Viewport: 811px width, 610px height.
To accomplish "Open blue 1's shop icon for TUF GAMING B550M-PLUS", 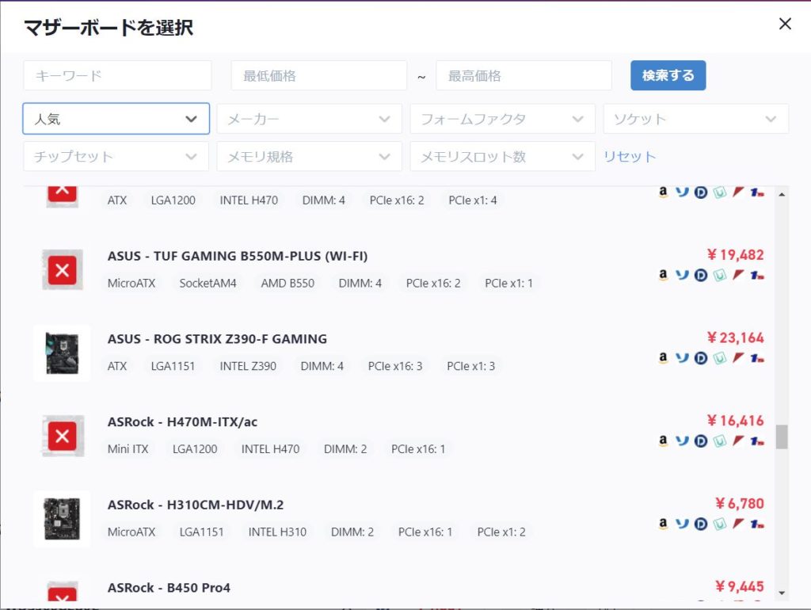I will pyautogui.click(x=757, y=275).
